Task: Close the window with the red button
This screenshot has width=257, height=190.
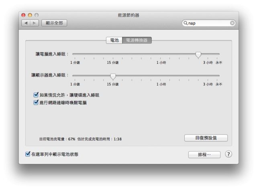Action: click(23, 15)
